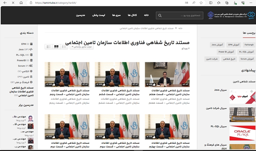The image size is (256, 151).
Task: Click the Java category code icon
Action: point(31,49)
